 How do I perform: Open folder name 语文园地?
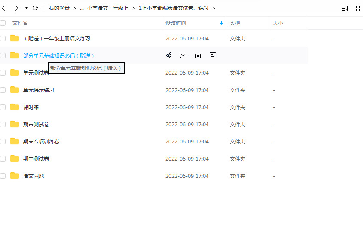pos(34,176)
